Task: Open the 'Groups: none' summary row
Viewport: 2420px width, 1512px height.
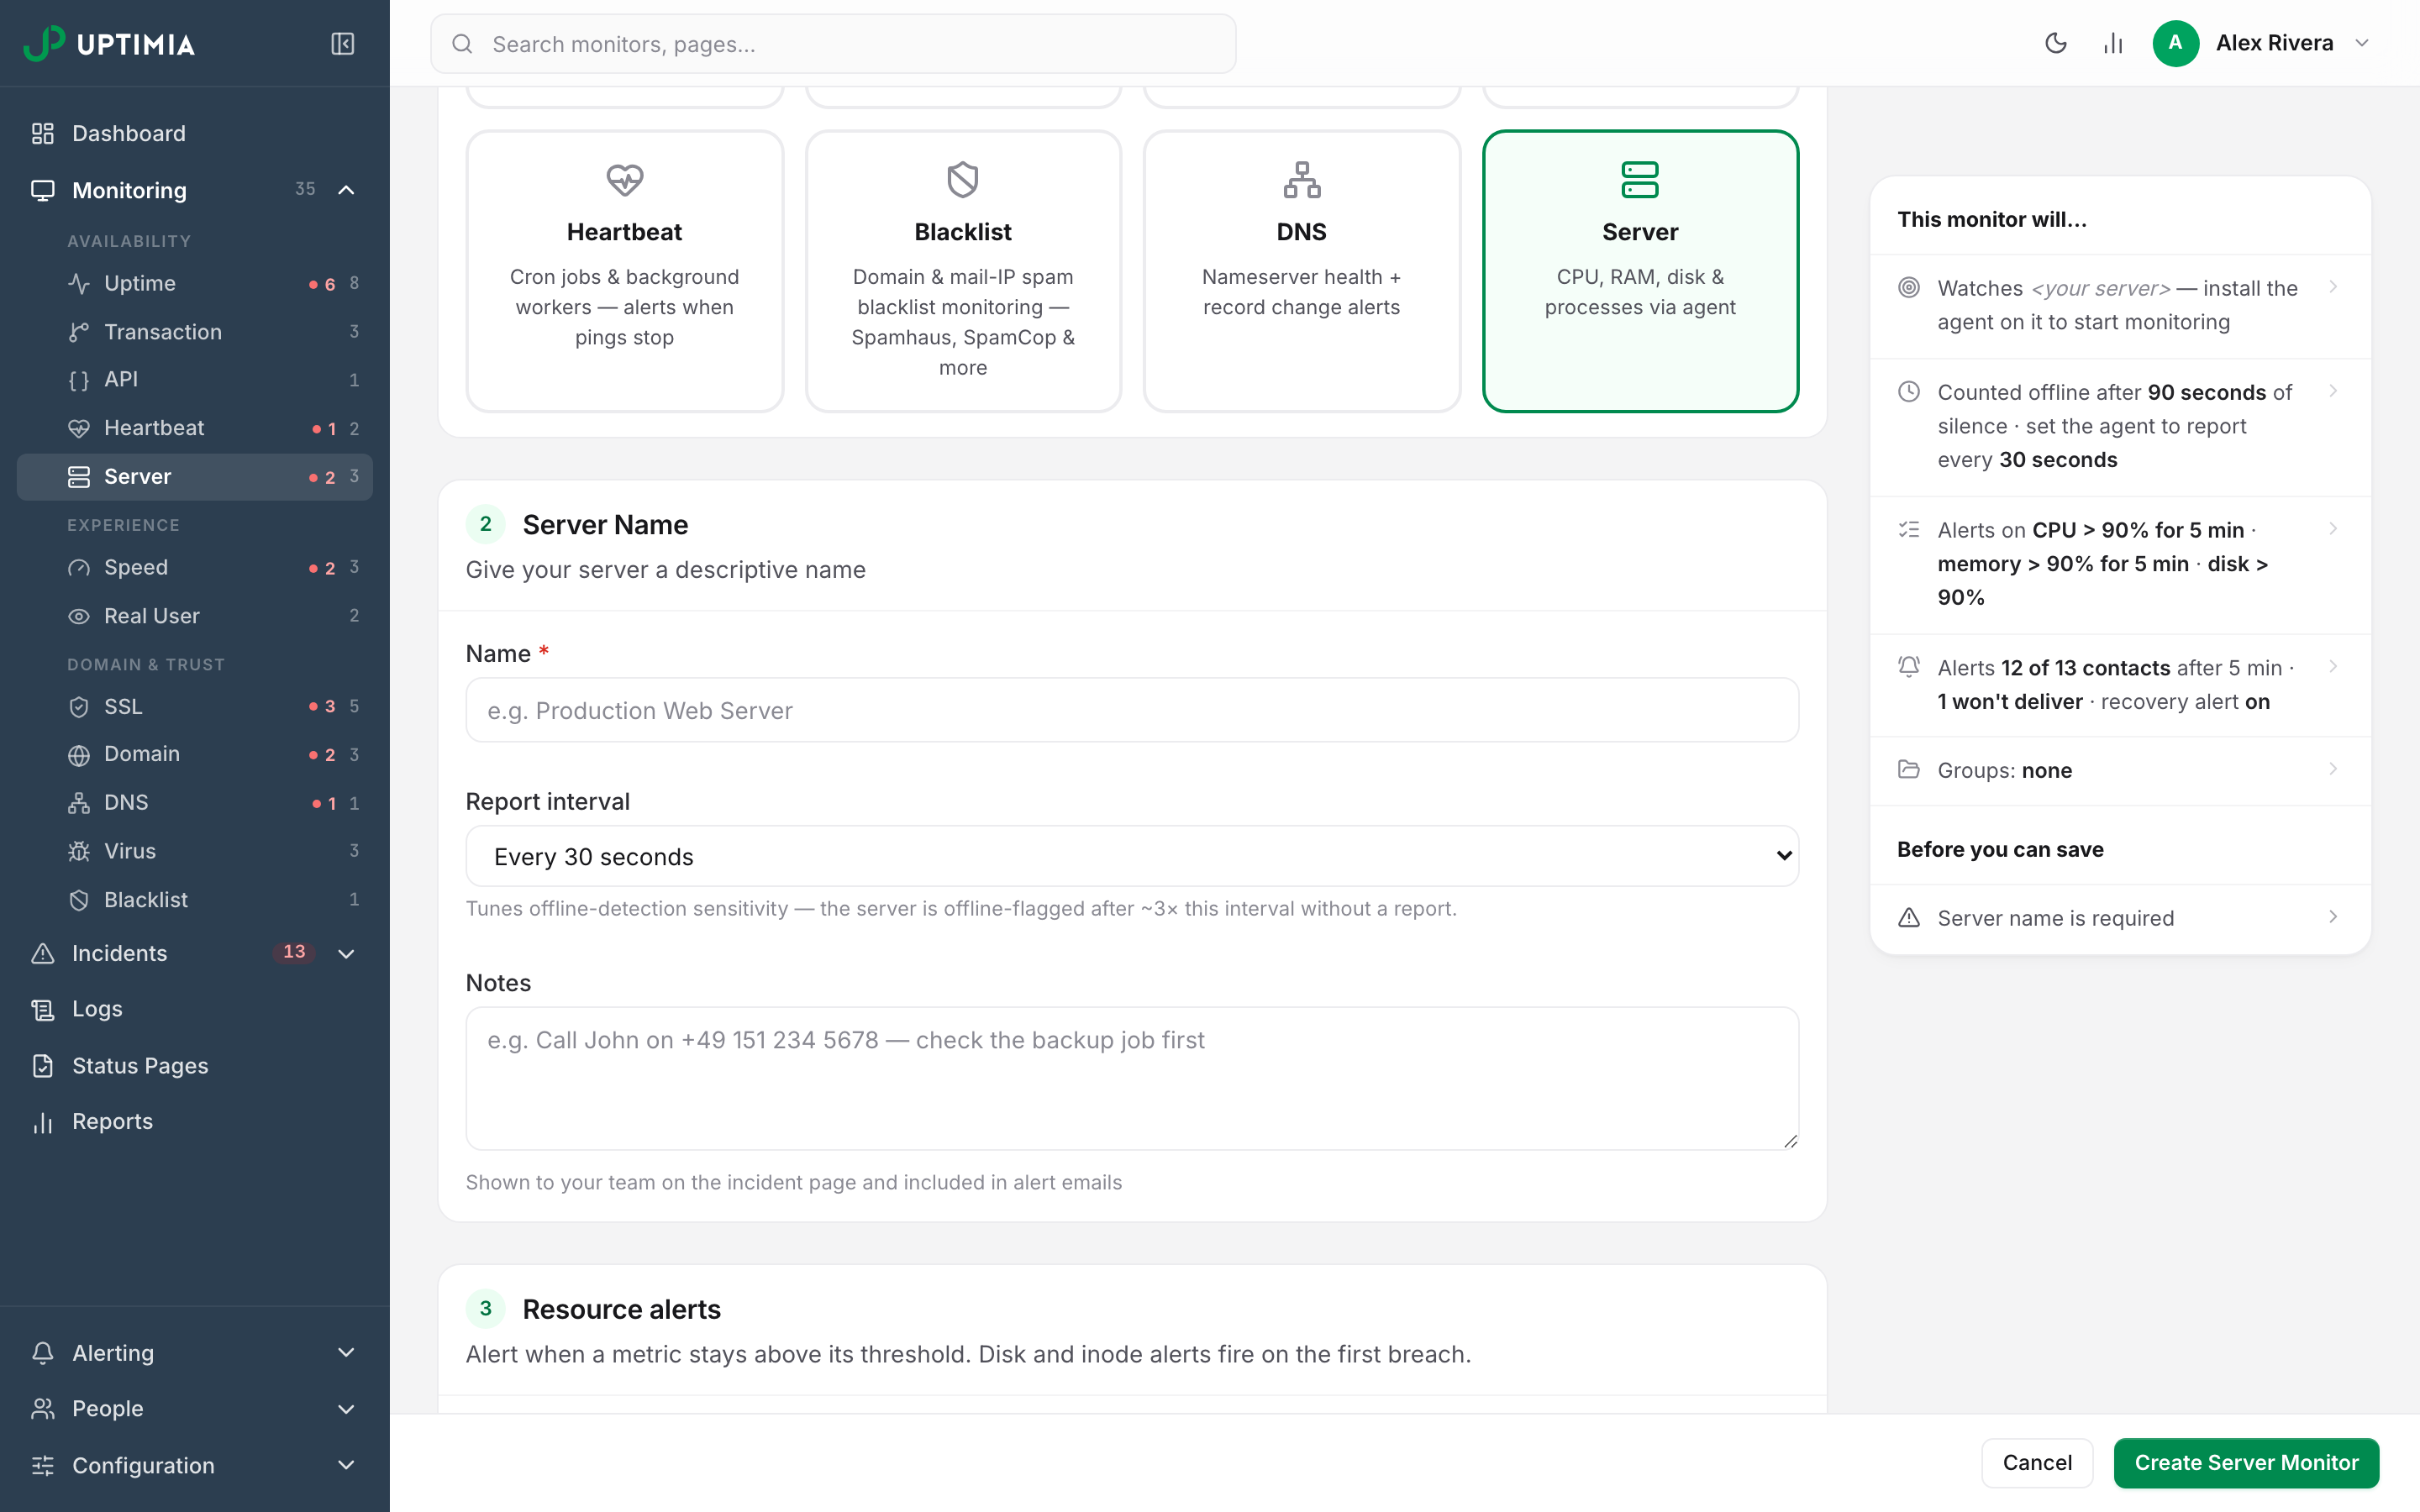Action: (2120, 770)
